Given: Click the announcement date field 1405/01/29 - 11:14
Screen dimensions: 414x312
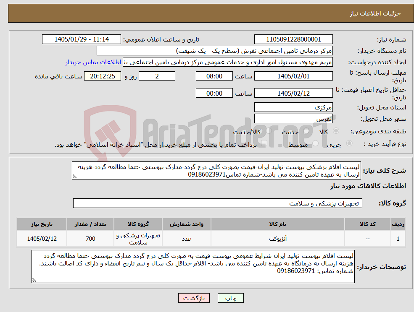Looking at the screenshot, I should [81, 39].
